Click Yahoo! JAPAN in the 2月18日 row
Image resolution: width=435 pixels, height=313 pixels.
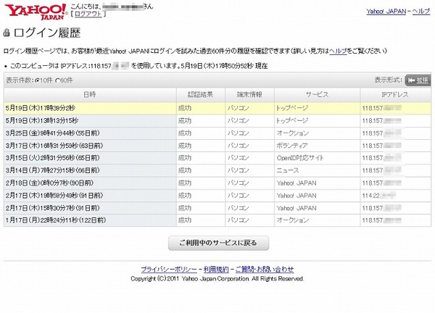pos(297,183)
